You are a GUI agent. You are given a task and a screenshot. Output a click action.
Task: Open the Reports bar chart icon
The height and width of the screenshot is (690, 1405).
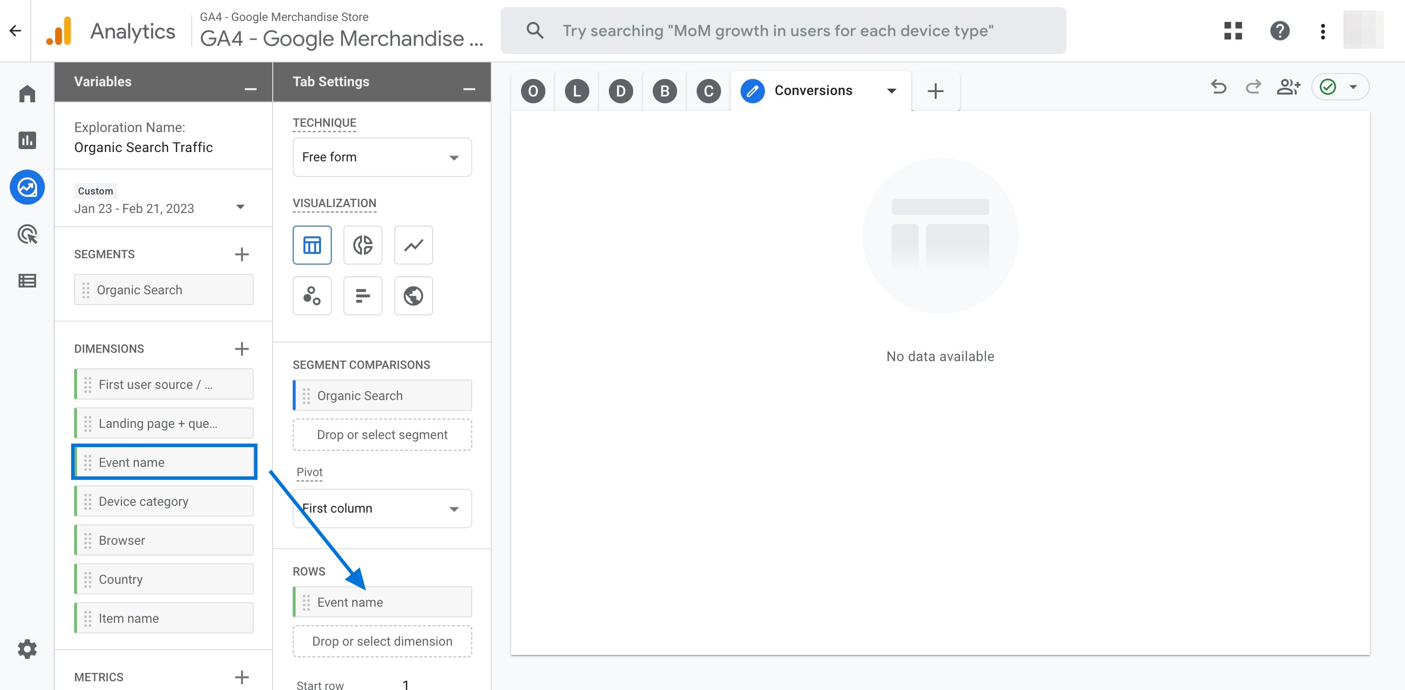pyautogui.click(x=27, y=140)
